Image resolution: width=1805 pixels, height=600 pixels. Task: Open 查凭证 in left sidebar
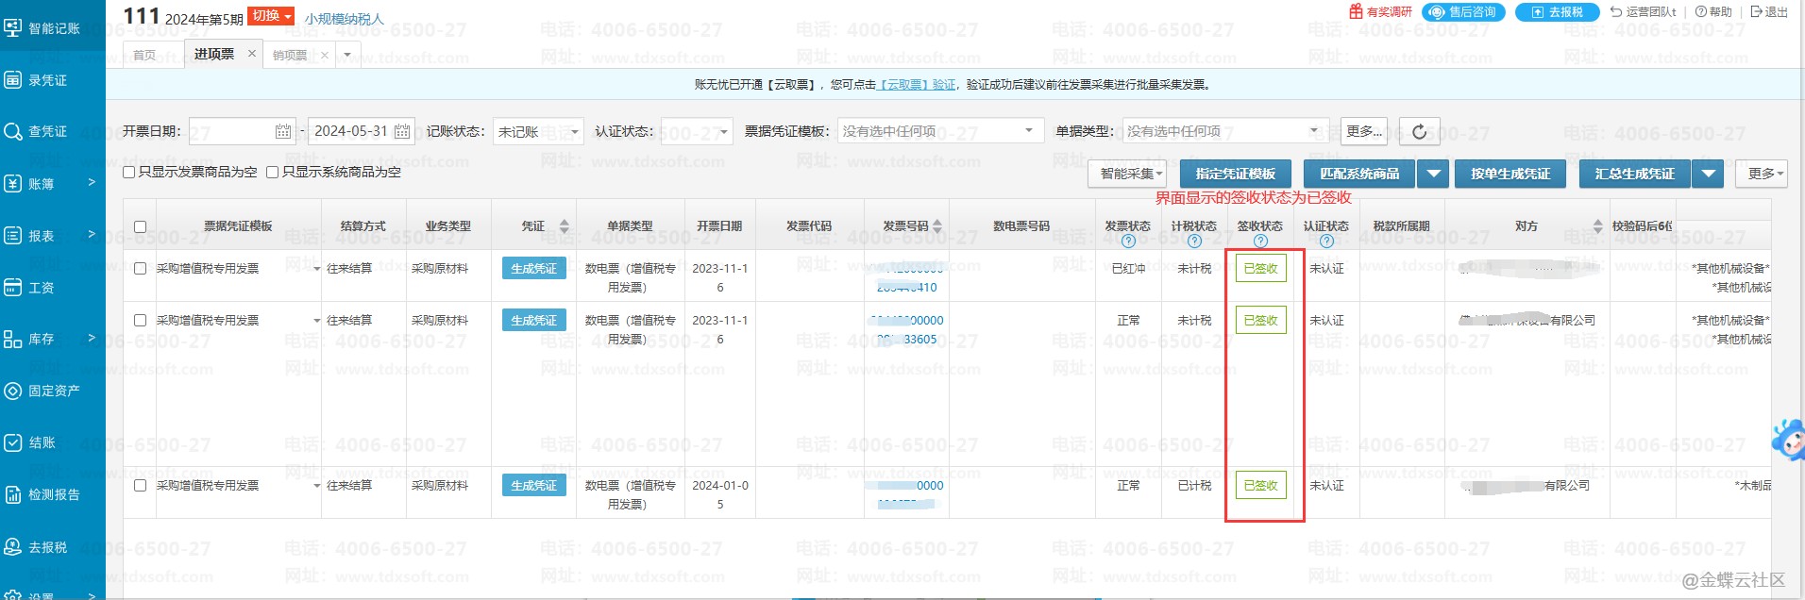tap(47, 131)
